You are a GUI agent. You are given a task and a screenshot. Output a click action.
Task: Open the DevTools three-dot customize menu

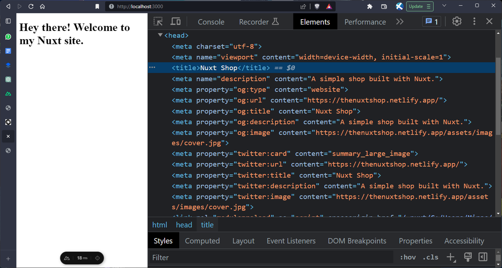(474, 22)
